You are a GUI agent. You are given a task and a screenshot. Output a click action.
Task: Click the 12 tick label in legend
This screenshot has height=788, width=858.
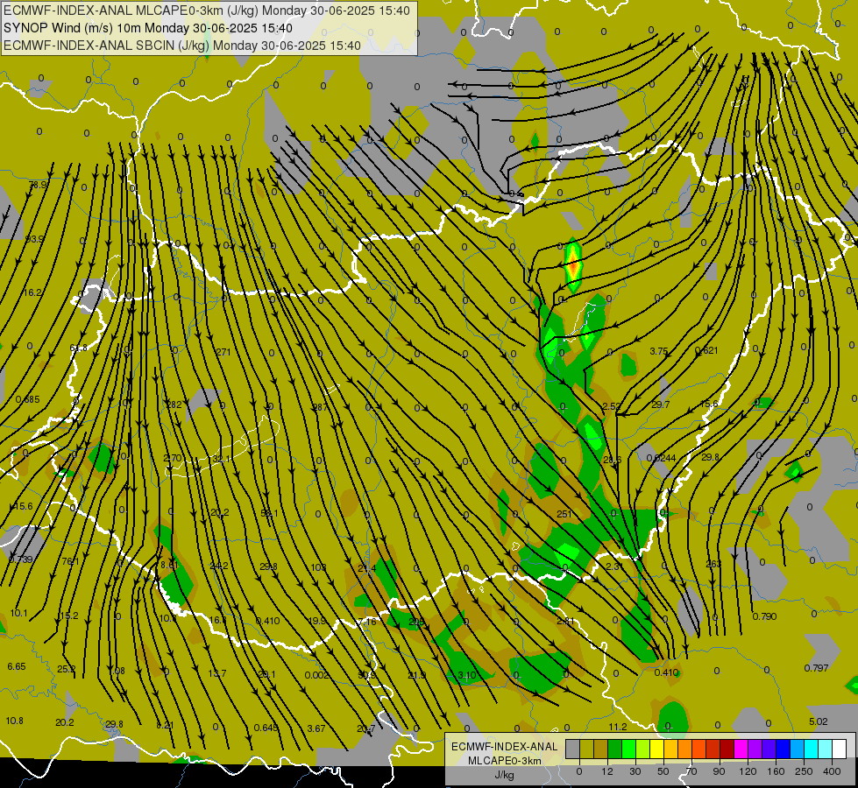tap(607, 771)
